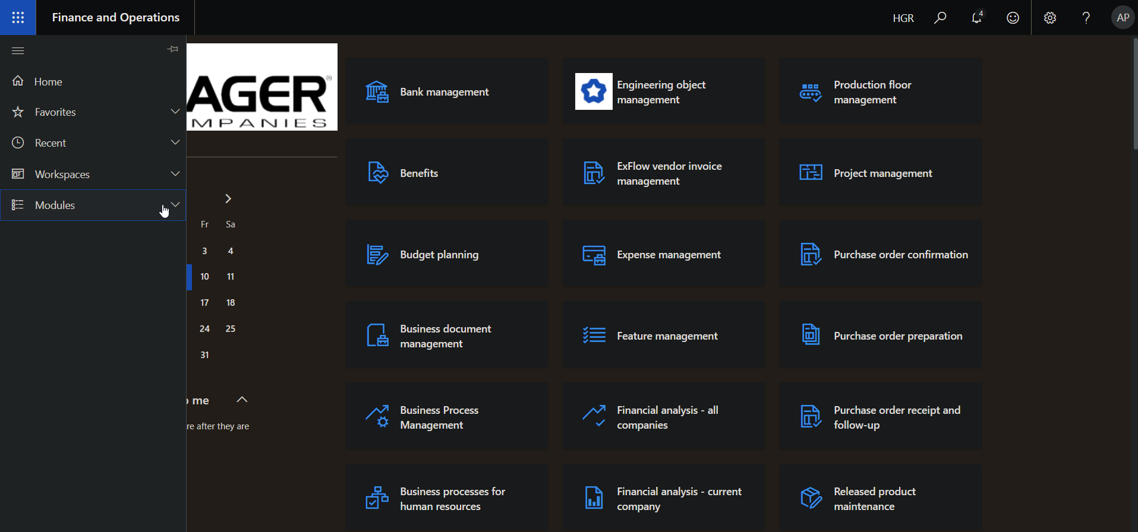
Task: Select calendar date 18
Action: (x=231, y=302)
